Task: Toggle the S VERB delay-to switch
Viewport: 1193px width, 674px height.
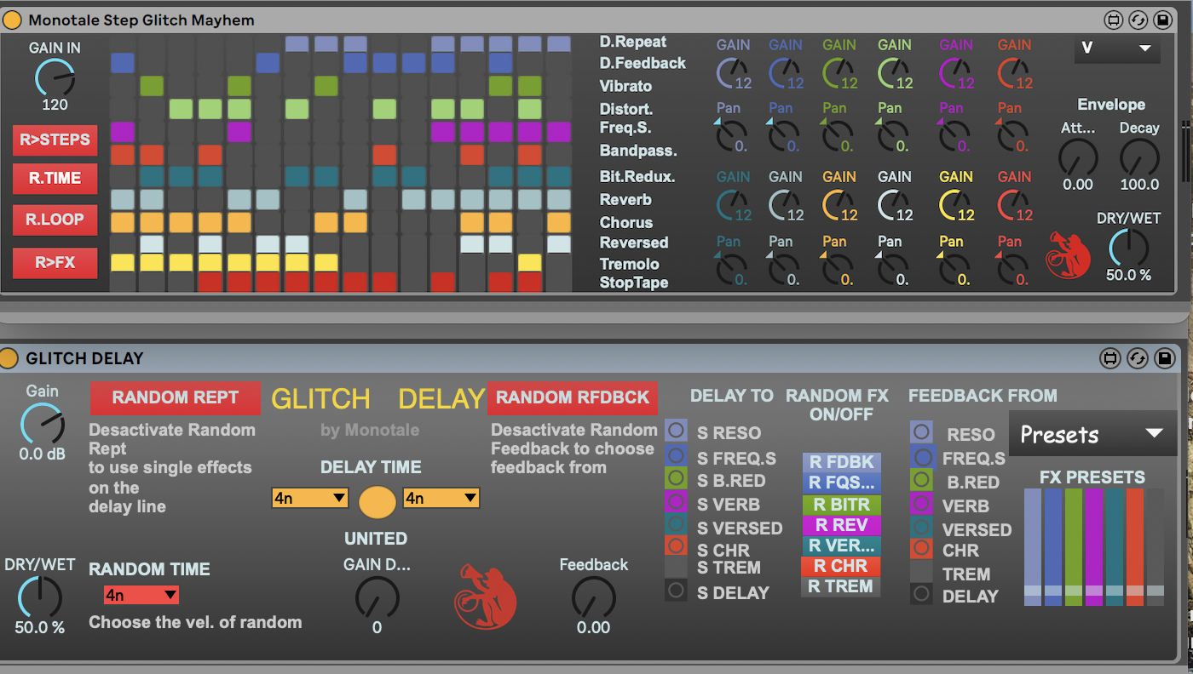Action: 676,500
